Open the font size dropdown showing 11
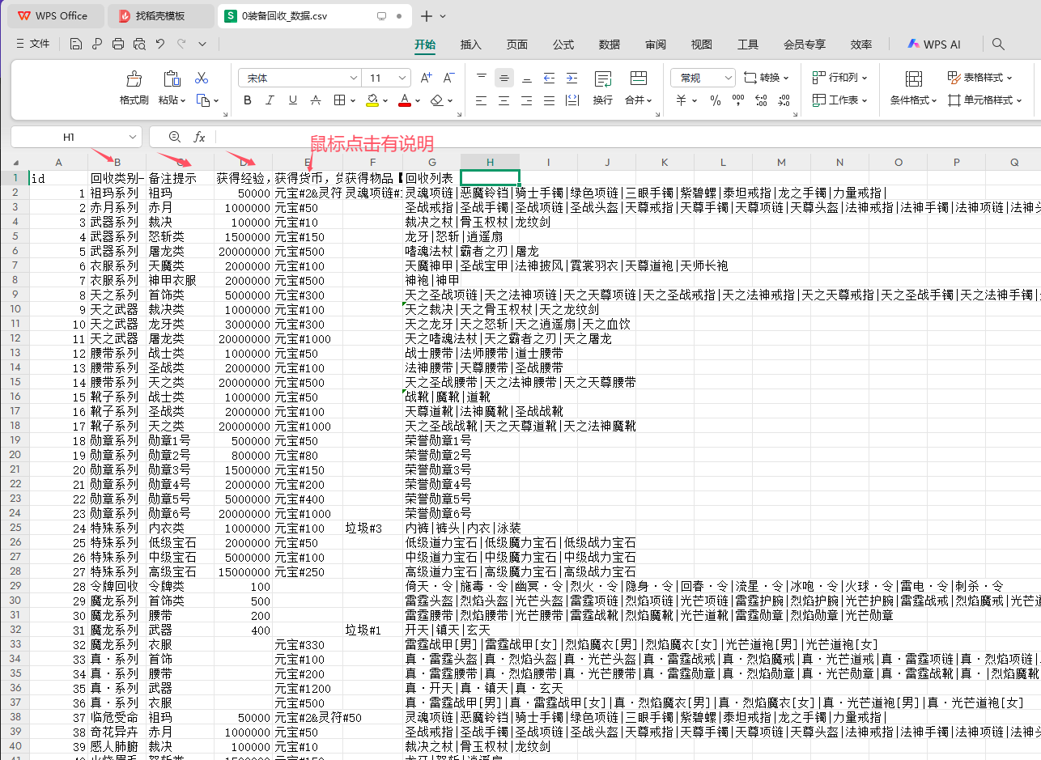 tap(401, 78)
